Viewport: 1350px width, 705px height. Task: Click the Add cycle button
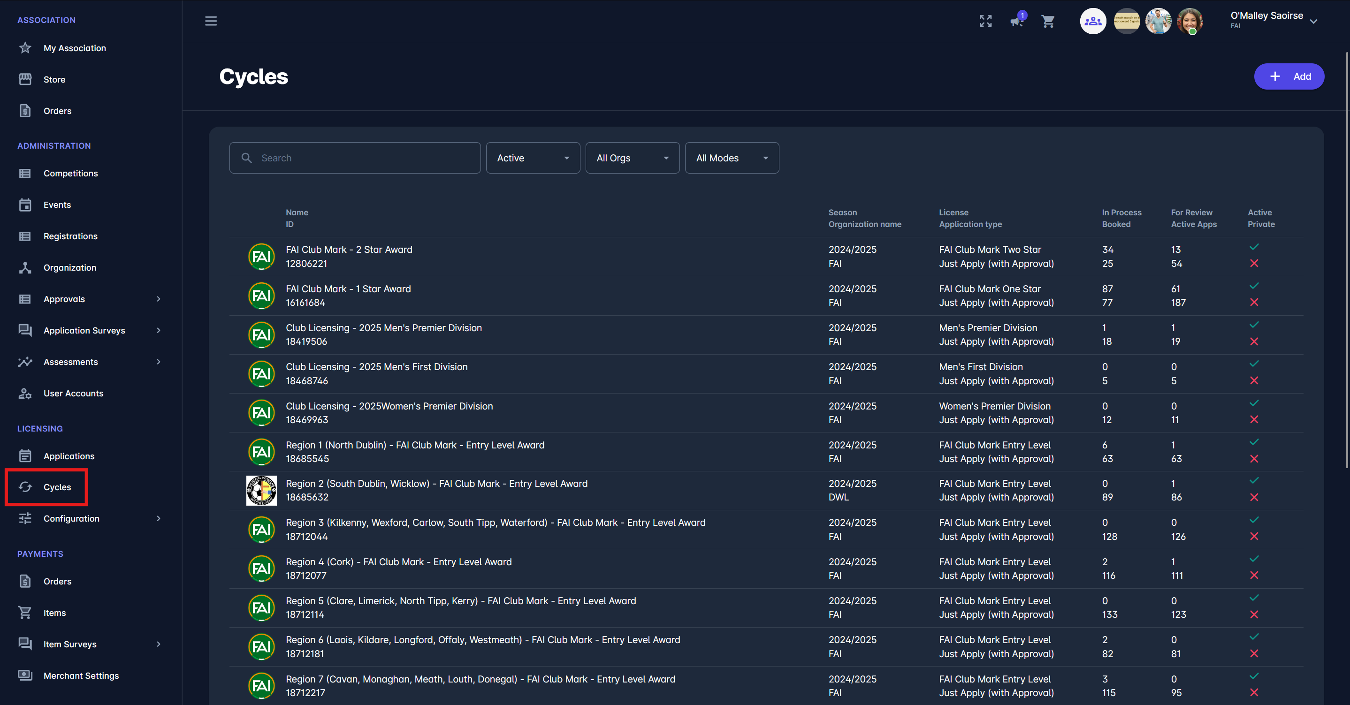[x=1289, y=76]
